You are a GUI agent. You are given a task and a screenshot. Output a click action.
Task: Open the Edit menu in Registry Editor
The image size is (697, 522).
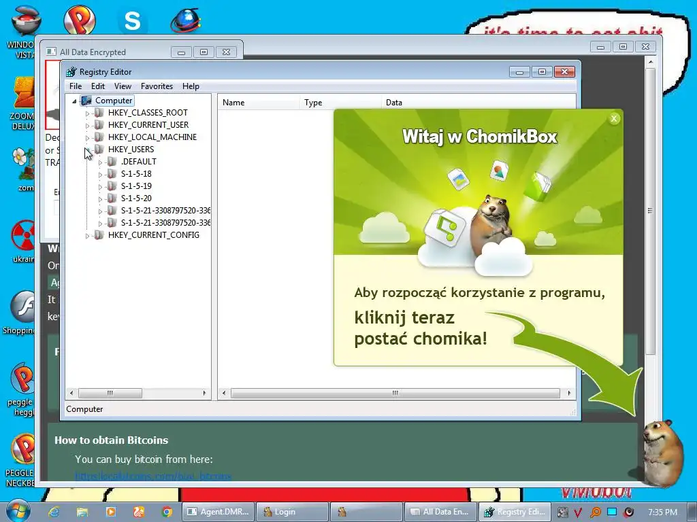98,86
